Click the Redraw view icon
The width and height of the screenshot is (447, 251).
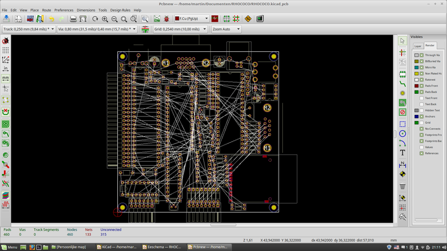(x=95, y=19)
